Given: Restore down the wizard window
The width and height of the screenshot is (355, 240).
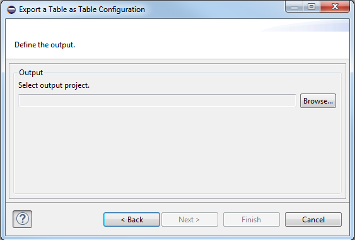Looking at the screenshot, I should pos(311,6).
